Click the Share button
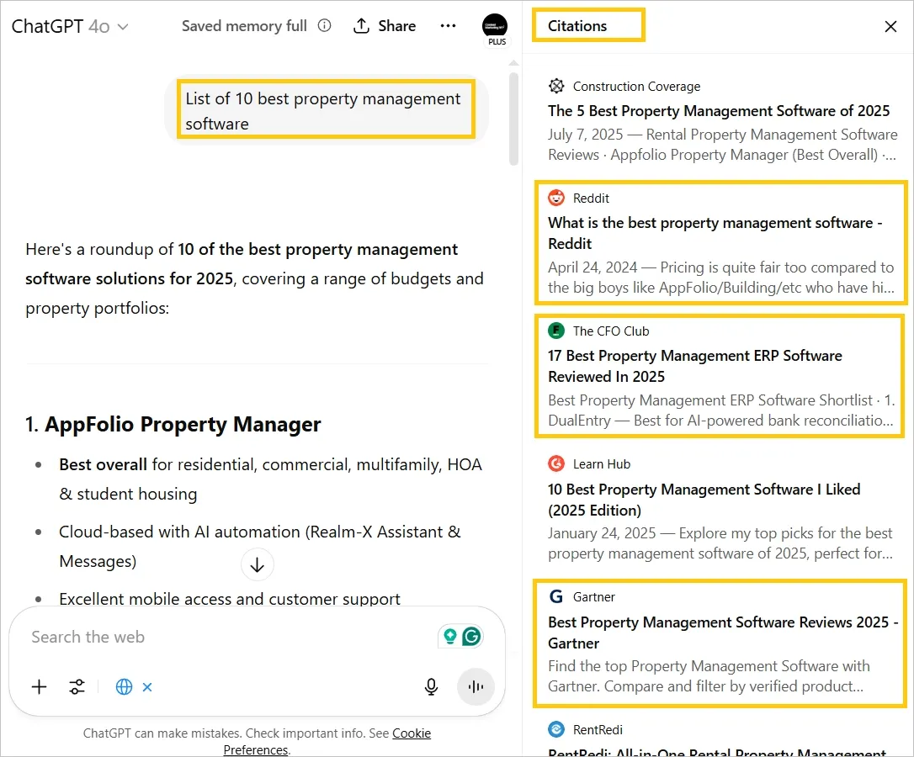Viewport: 914px width, 757px height. coord(385,26)
